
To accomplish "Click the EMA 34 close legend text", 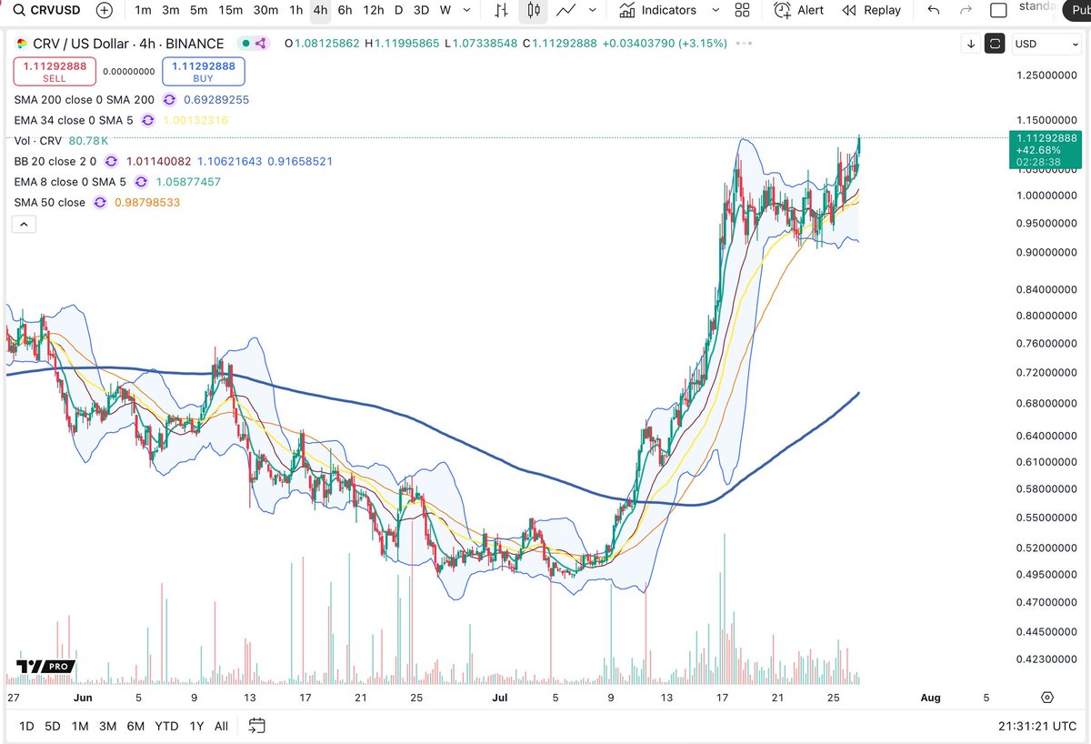I will (x=73, y=120).
